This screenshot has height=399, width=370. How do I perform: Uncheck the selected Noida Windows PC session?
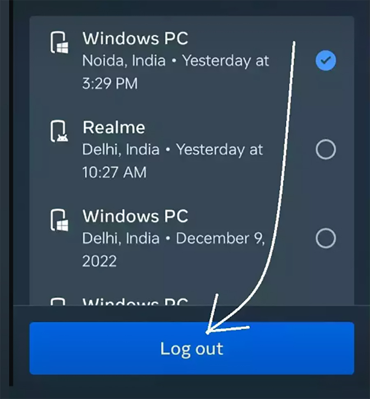pyautogui.click(x=326, y=60)
